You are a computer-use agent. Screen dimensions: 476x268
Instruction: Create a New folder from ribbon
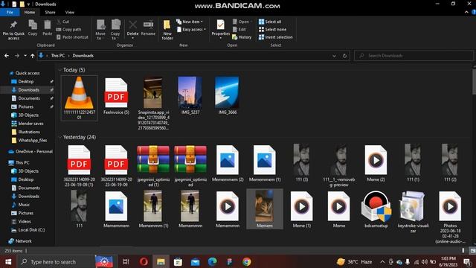click(167, 30)
